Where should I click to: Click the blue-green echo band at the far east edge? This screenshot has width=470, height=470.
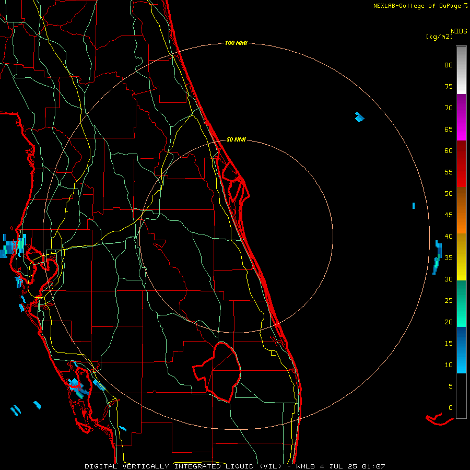(x=437, y=257)
